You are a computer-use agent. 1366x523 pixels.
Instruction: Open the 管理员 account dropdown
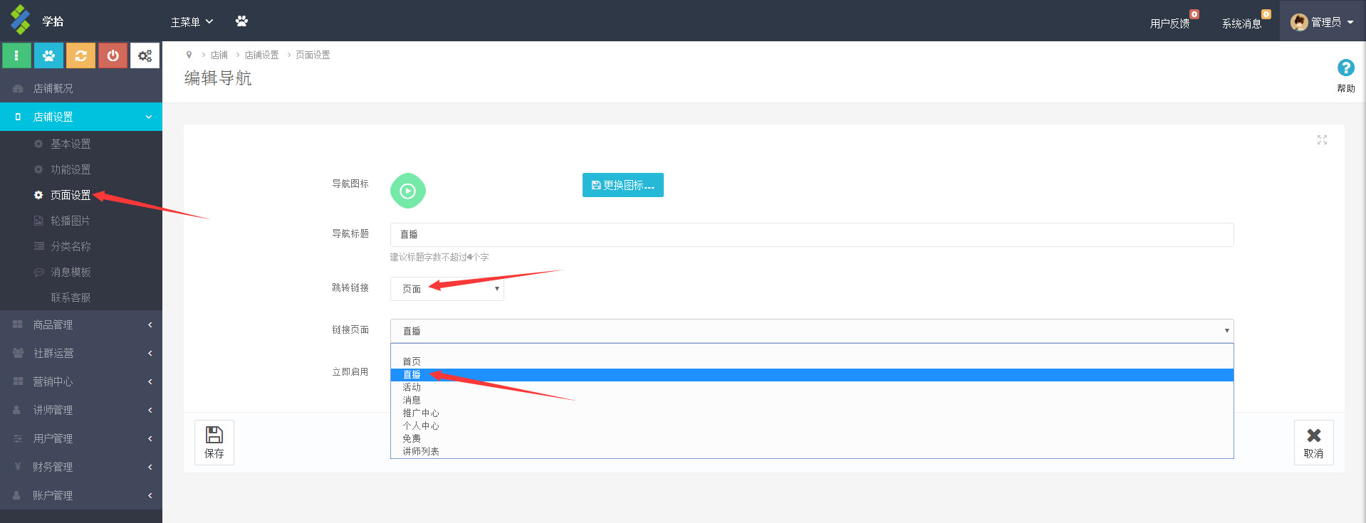(x=1321, y=22)
